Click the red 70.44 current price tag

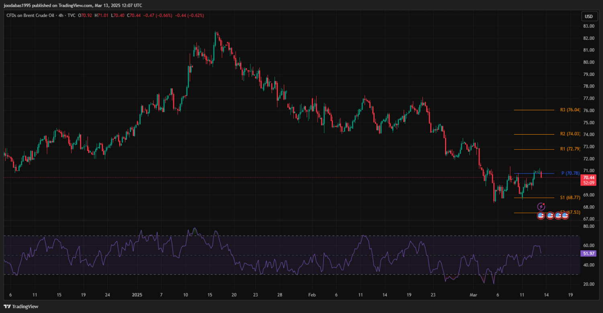click(589, 178)
